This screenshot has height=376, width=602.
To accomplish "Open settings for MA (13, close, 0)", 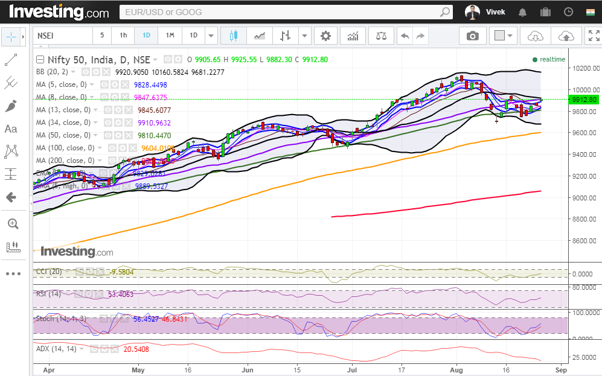I will [118, 110].
